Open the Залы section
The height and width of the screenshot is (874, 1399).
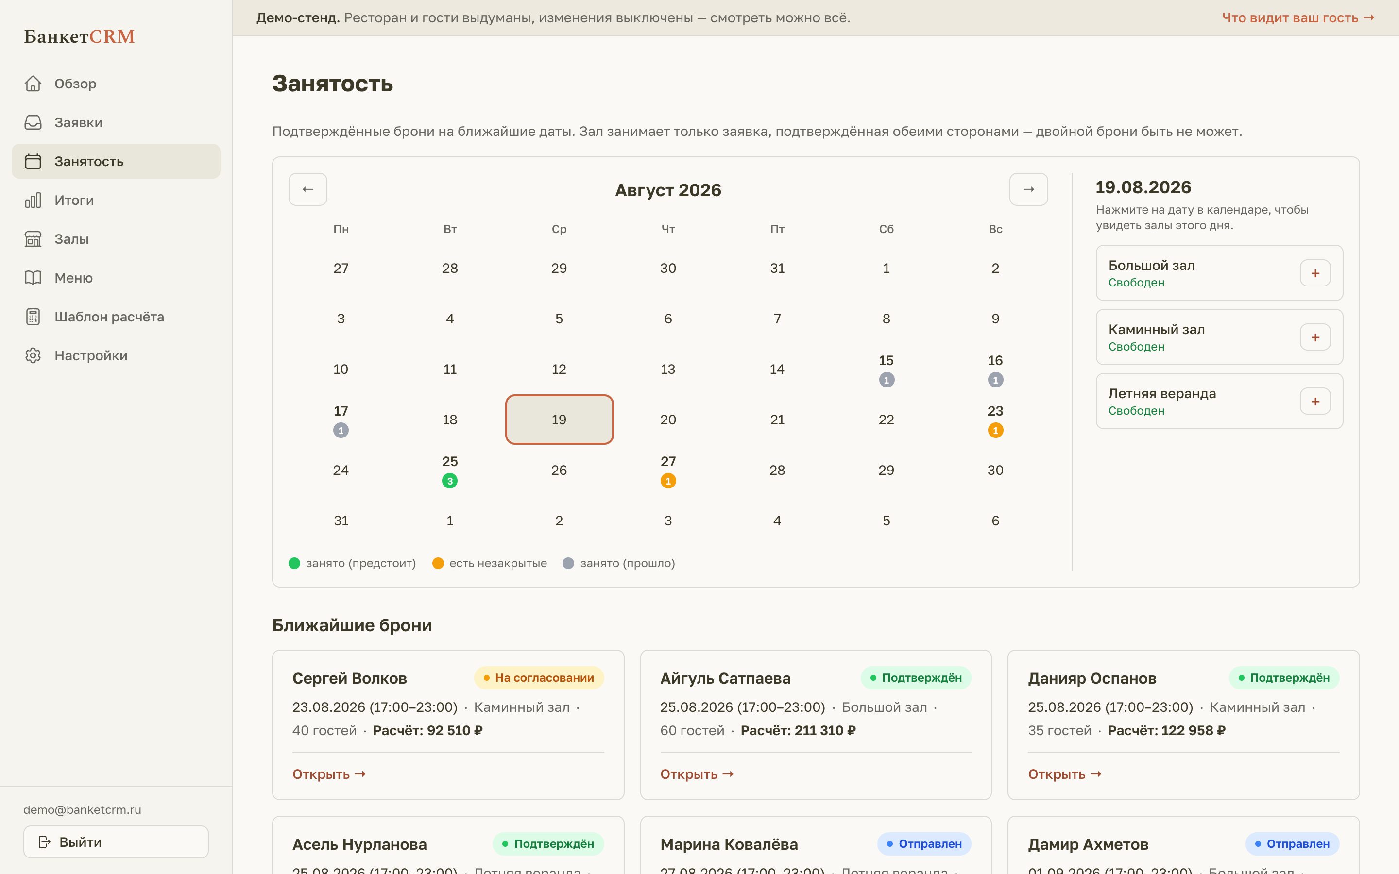[116, 239]
